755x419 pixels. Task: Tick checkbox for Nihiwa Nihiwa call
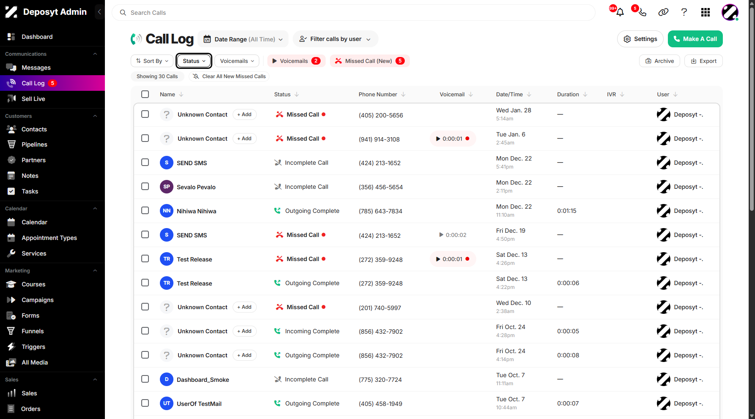tap(145, 210)
